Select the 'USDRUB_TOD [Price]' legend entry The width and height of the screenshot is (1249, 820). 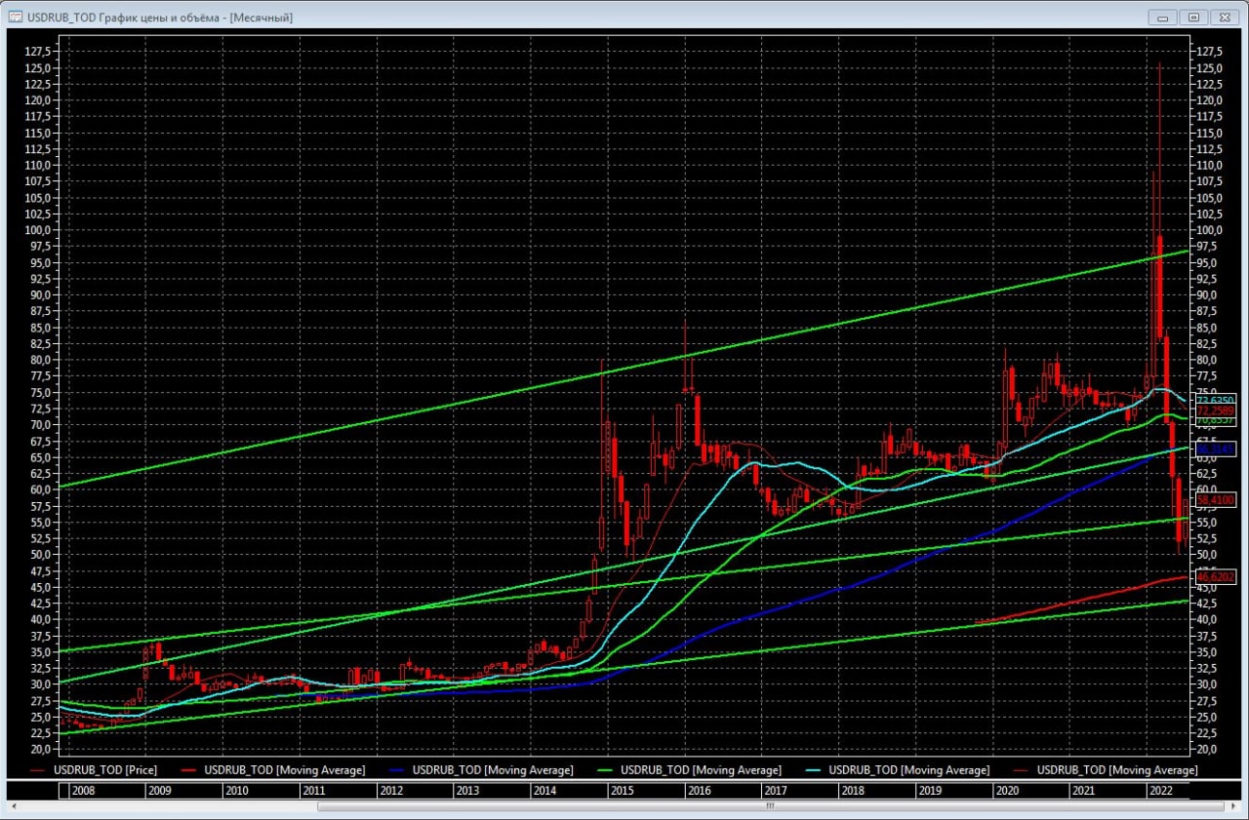(95, 769)
